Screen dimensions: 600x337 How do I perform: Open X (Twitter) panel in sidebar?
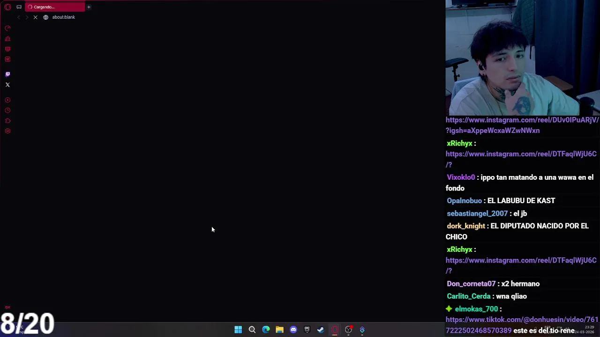click(x=7, y=85)
